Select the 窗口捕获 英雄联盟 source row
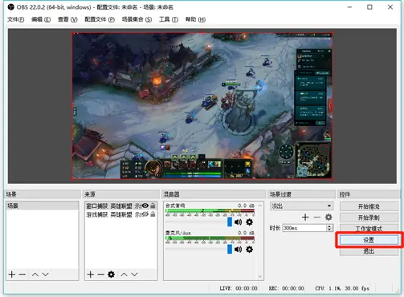This screenshot has width=404, height=297. [121, 205]
